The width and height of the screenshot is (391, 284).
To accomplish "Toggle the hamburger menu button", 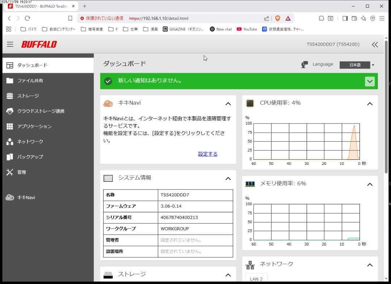I will pos(10,44).
